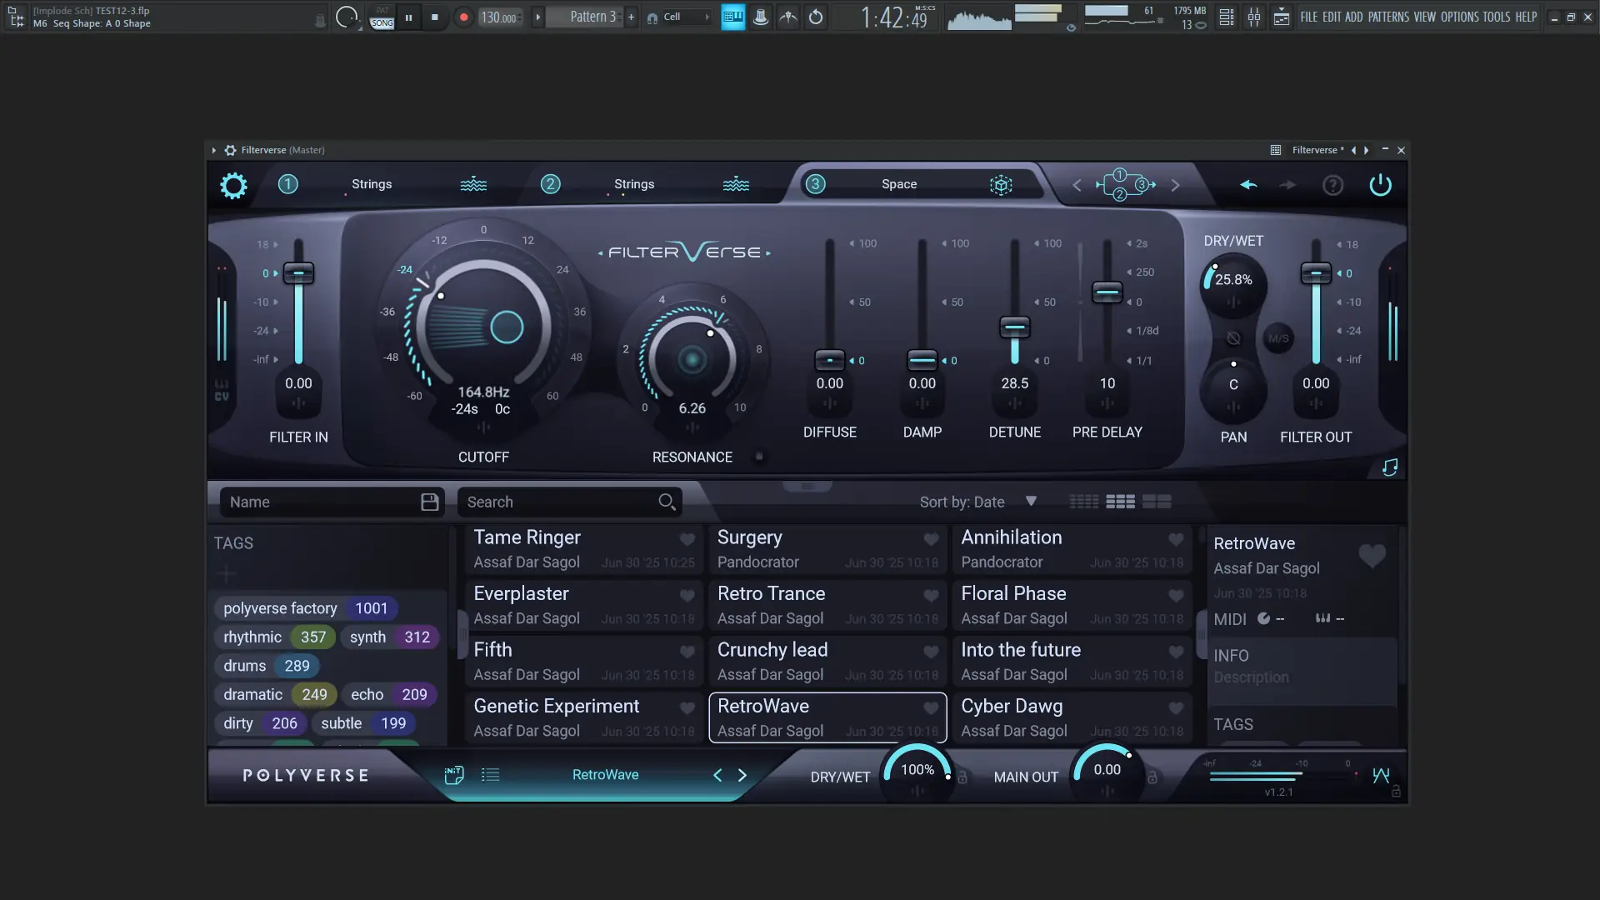The height and width of the screenshot is (900, 1600).
Task: Open filter 1 Strings type selector
Action: pos(372,184)
